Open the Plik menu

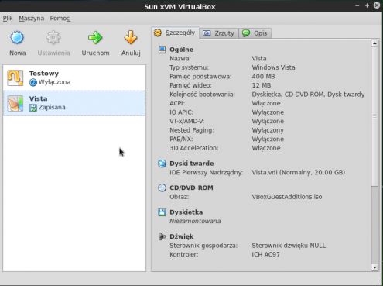click(8, 19)
